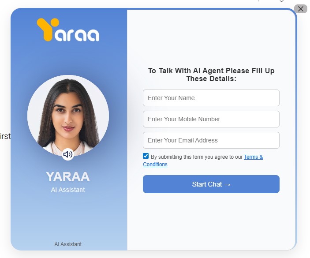Click 'AI Assistant' footer text at panel bottom
The height and width of the screenshot is (258, 310).
click(x=68, y=244)
